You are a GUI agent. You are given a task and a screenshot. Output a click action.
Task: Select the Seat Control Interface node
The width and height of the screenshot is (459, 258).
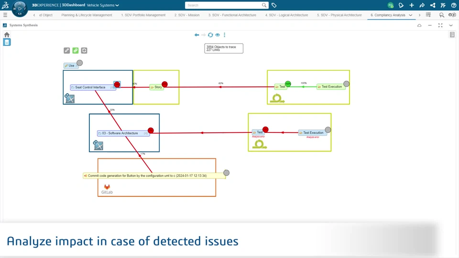pos(93,87)
